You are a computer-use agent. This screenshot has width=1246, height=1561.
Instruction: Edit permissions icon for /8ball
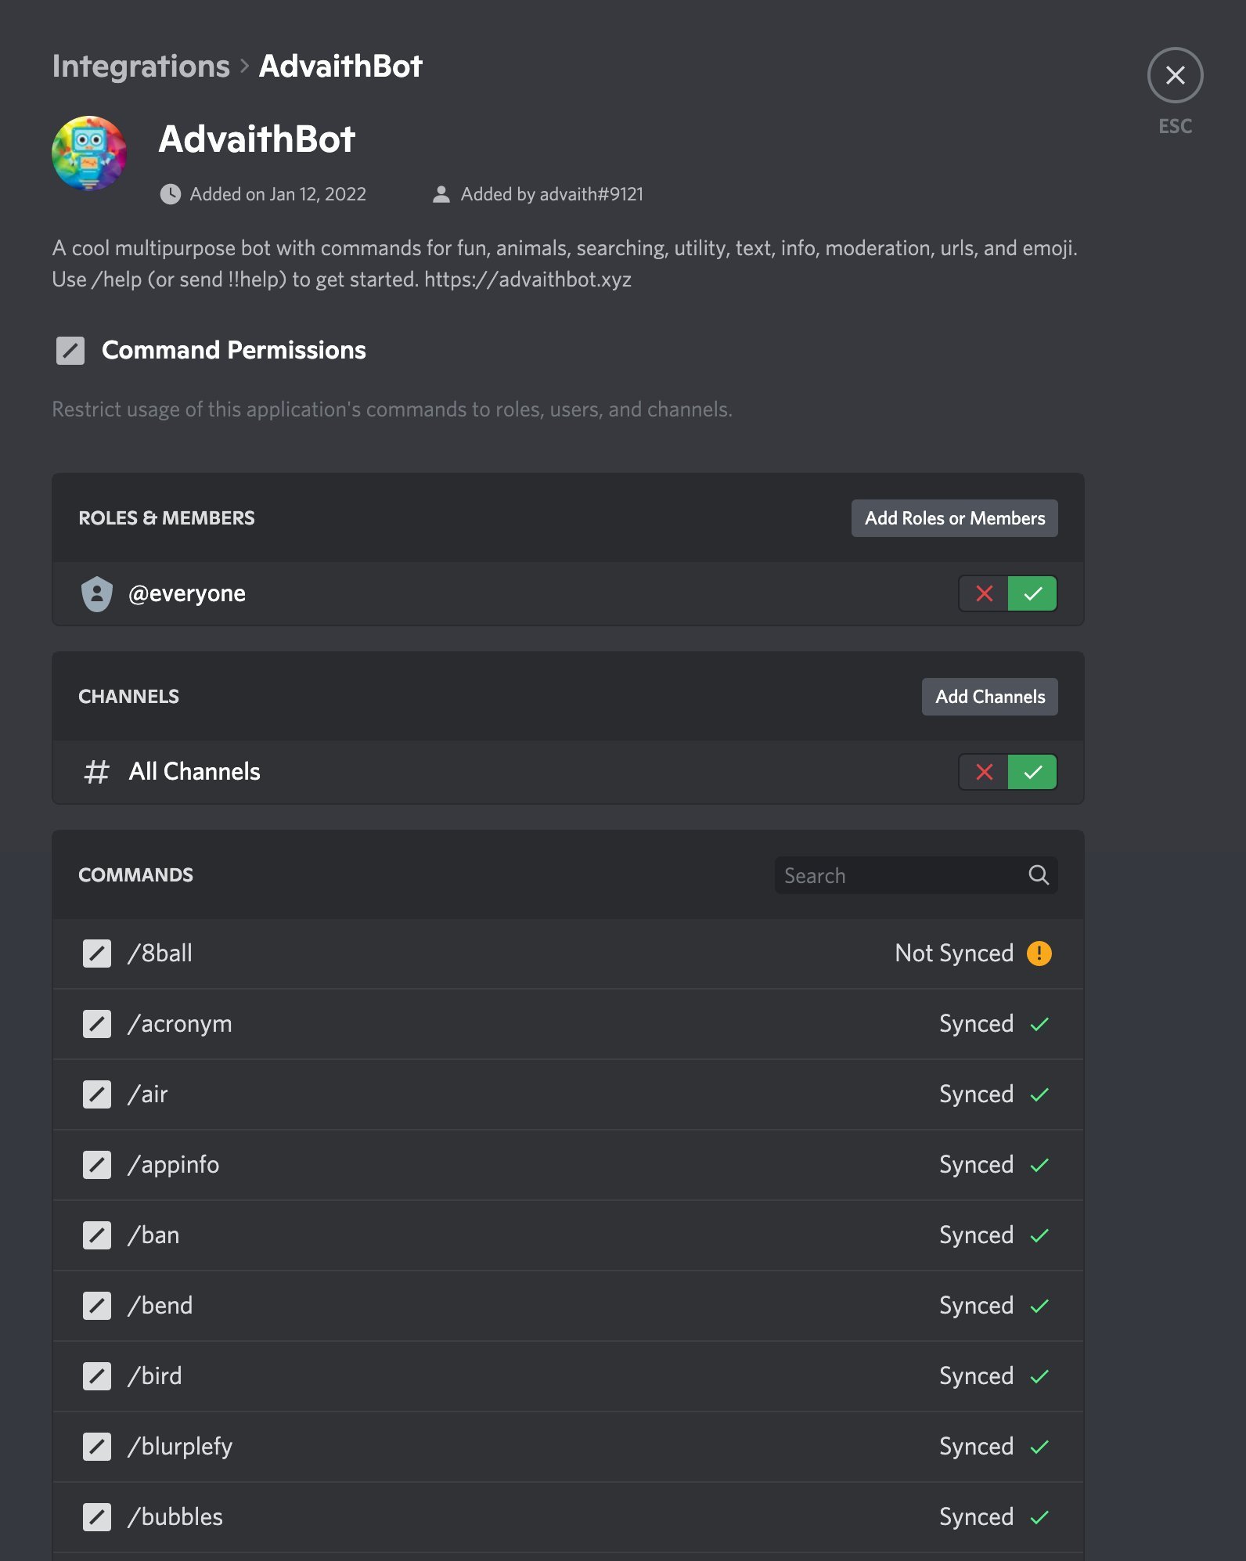(x=97, y=954)
